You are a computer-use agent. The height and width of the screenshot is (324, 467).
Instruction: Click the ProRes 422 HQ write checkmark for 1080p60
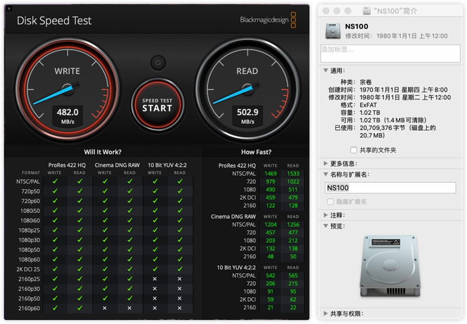[55, 259]
